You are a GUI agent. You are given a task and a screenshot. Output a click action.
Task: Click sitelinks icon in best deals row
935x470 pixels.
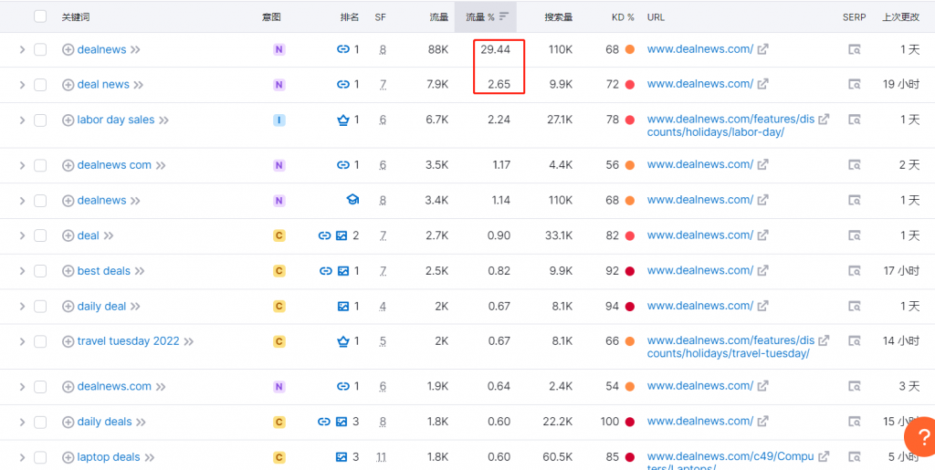point(326,271)
